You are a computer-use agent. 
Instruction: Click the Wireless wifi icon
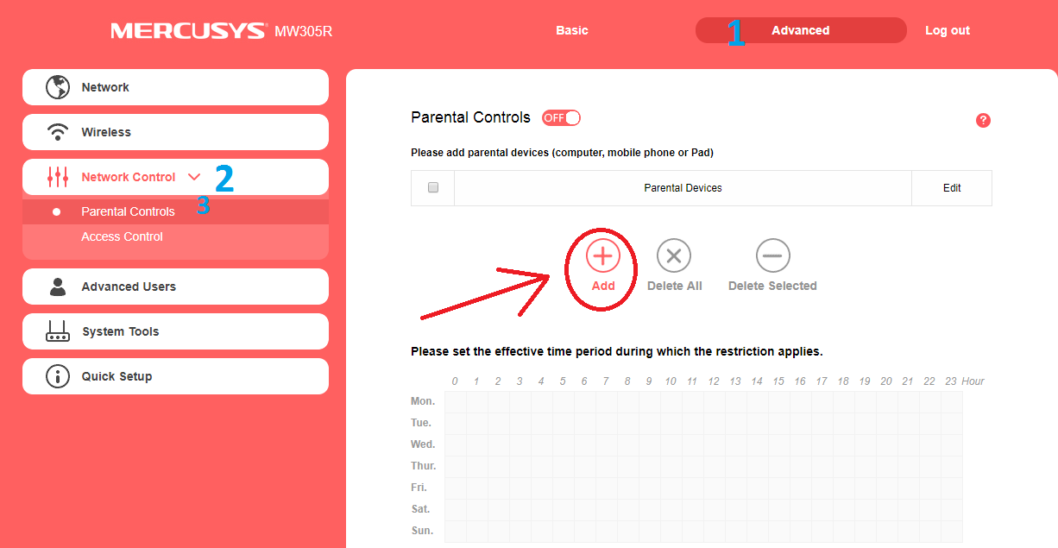58,132
